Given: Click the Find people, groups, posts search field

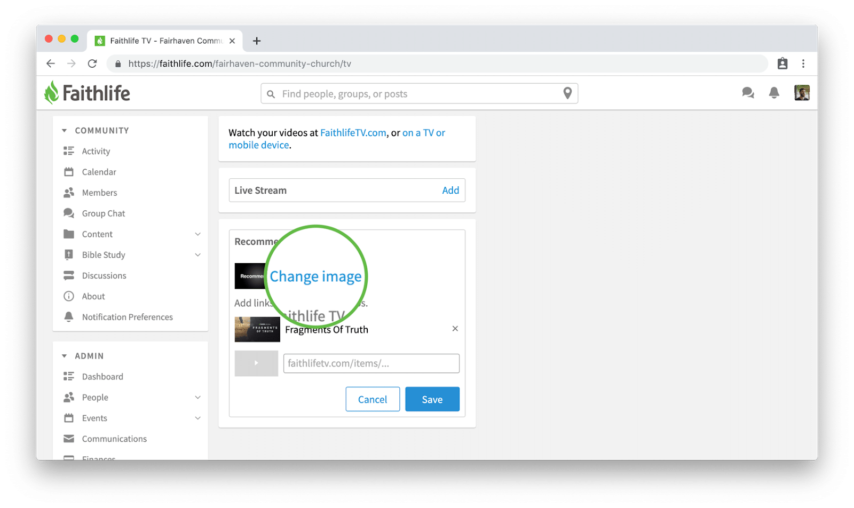Looking at the screenshot, I should (420, 94).
